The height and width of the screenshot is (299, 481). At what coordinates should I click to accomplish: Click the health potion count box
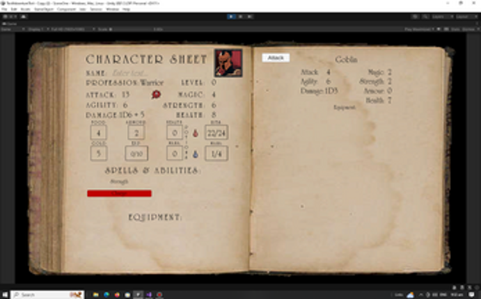tap(175, 132)
